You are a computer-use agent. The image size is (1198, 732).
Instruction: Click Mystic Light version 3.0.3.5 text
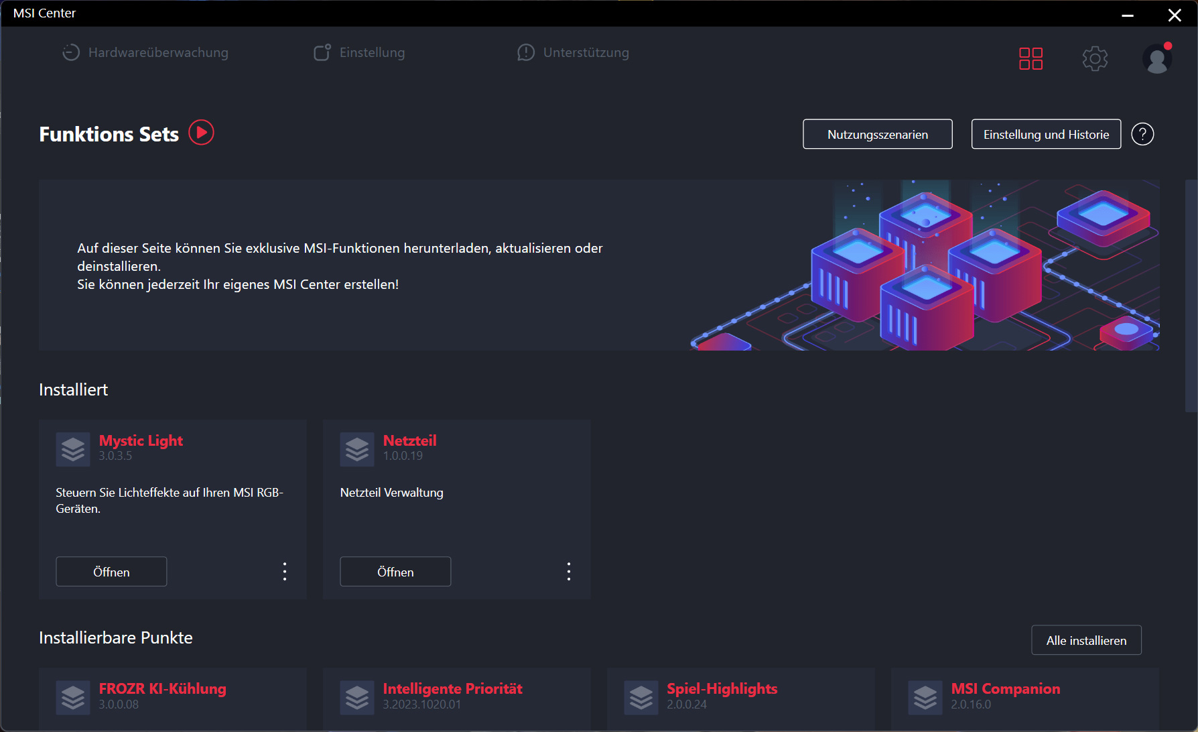(x=115, y=456)
